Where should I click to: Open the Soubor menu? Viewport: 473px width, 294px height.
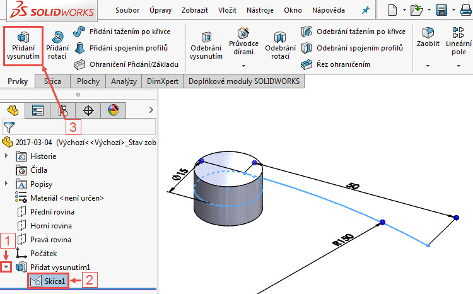tap(127, 10)
